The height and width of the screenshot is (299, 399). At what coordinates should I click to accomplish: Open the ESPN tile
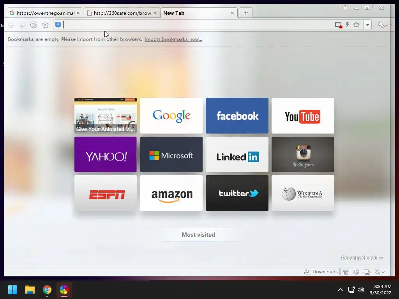[105, 193]
